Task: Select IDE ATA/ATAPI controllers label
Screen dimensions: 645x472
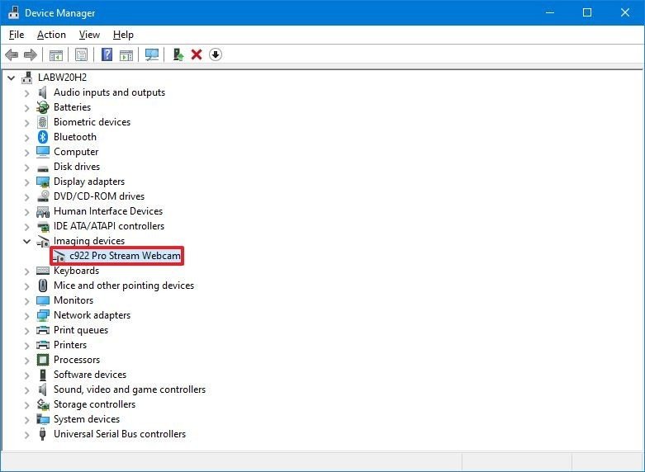Action: point(109,226)
